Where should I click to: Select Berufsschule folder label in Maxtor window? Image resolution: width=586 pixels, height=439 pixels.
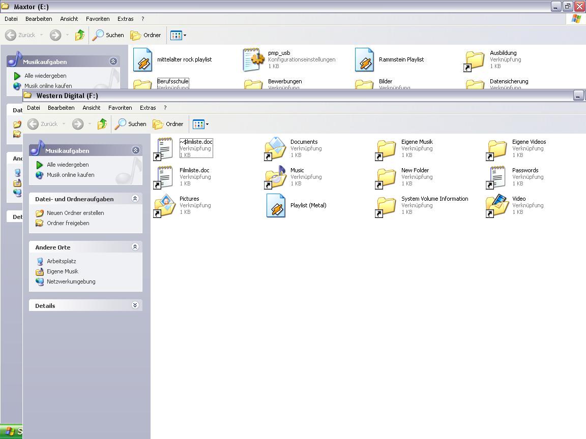173,81
